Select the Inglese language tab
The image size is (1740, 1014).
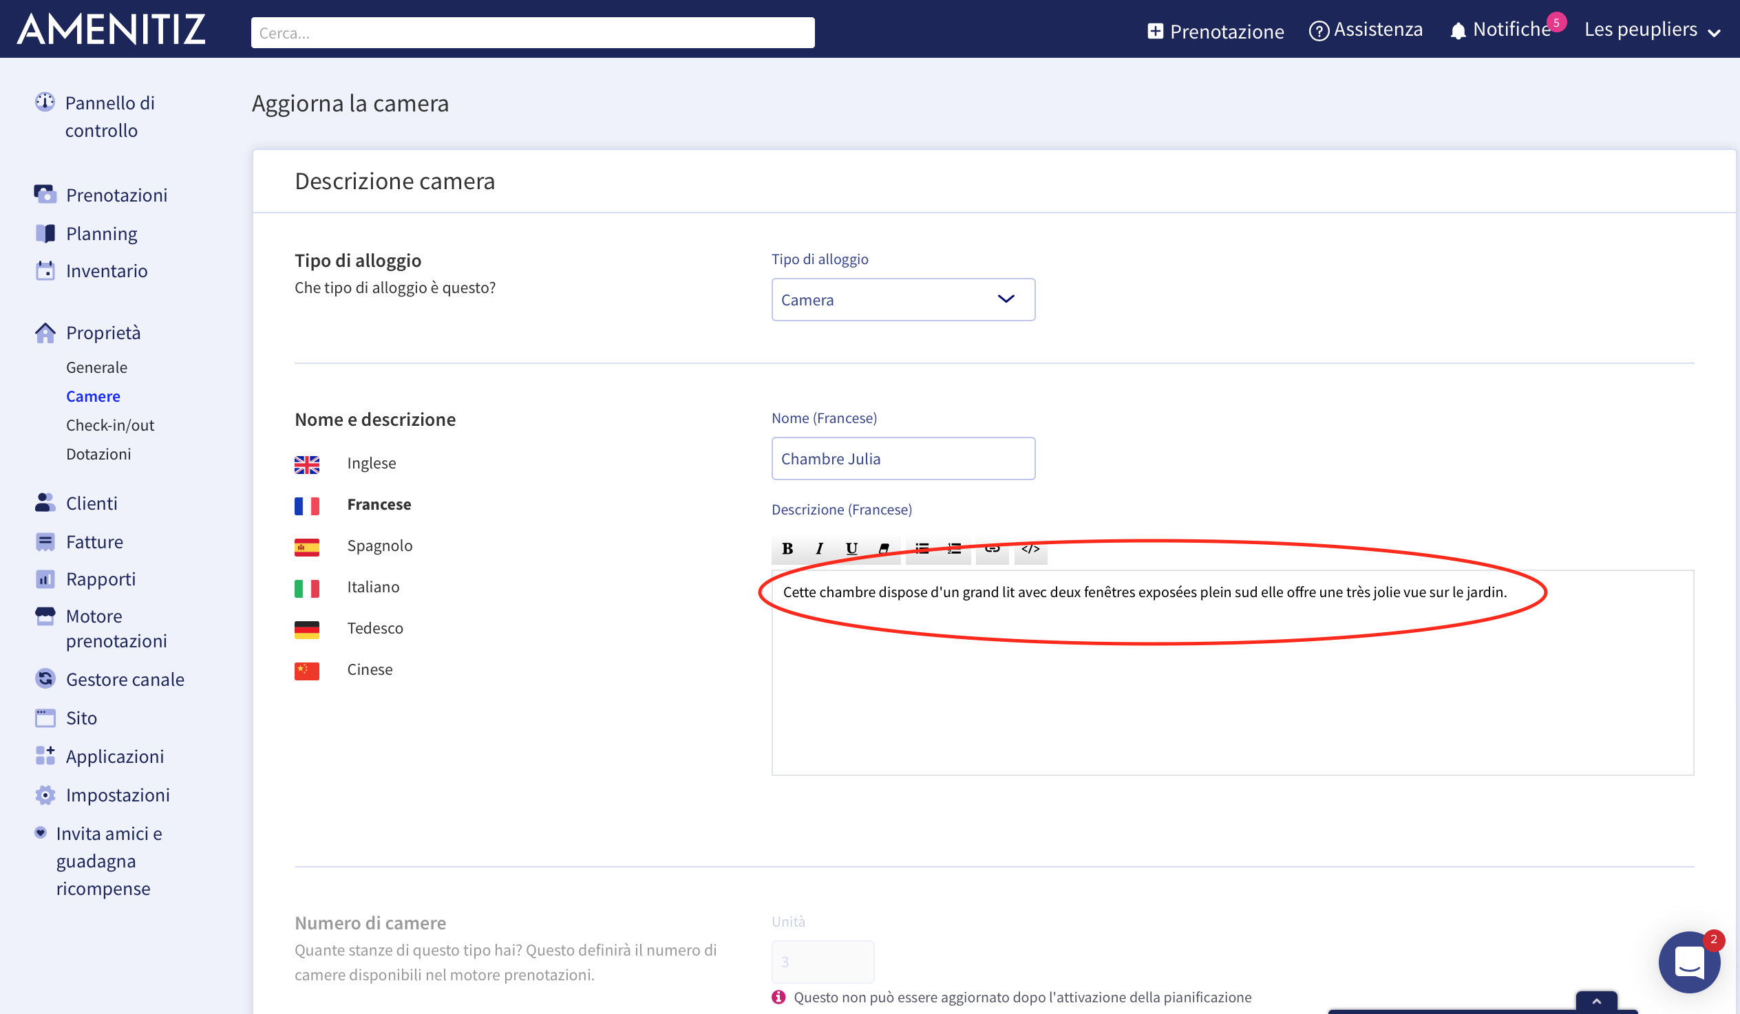pyautogui.click(x=371, y=463)
